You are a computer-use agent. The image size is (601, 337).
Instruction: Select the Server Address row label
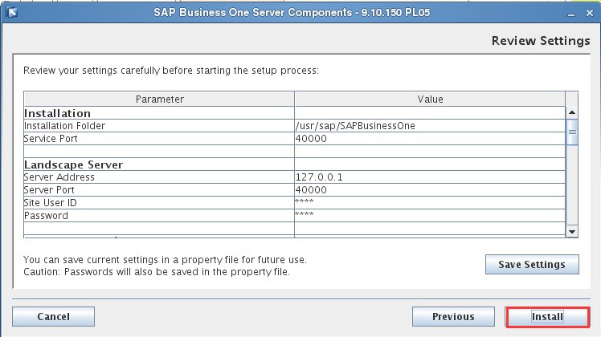click(x=59, y=177)
